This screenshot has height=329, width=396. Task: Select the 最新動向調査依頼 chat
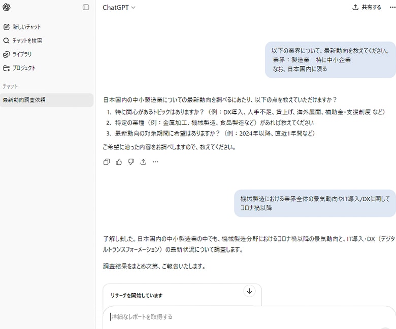pyautogui.click(x=24, y=100)
